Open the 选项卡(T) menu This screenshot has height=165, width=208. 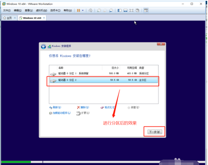(55, 10)
